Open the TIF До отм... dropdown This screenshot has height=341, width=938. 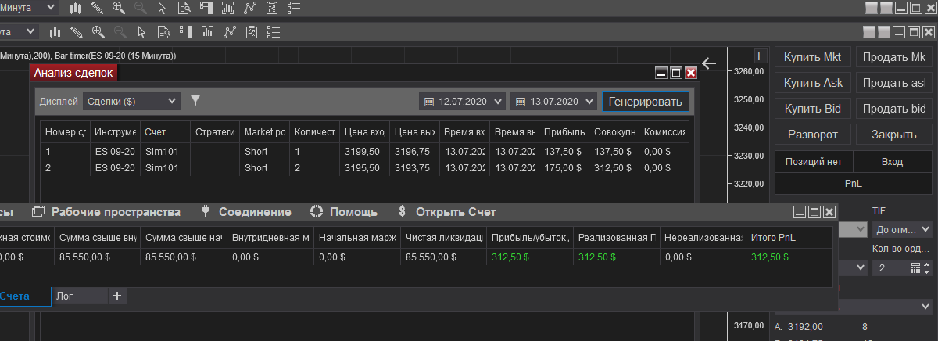pos(902,229)
